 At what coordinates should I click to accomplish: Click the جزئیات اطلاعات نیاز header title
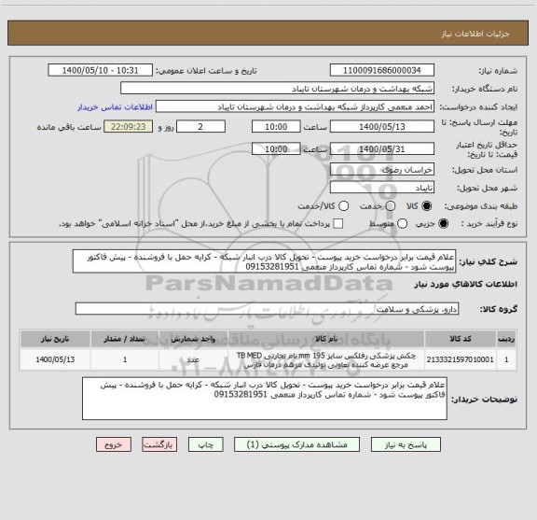[x=475, y=34]
